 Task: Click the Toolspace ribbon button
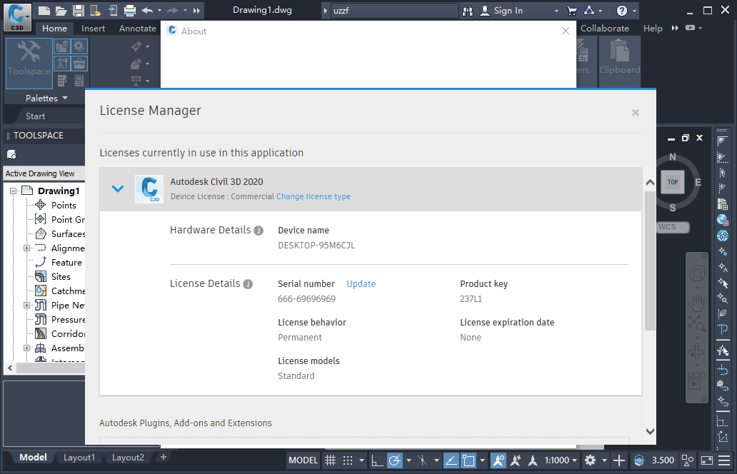(29, 64)
